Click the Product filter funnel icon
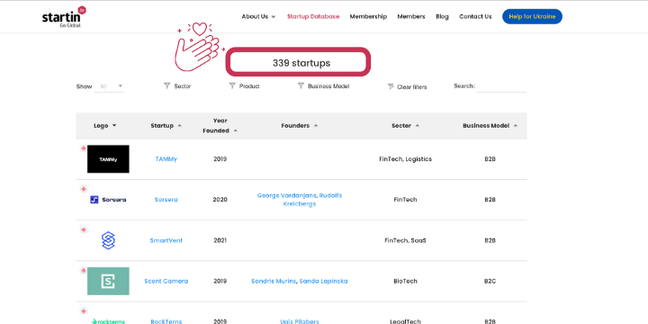 232,86
